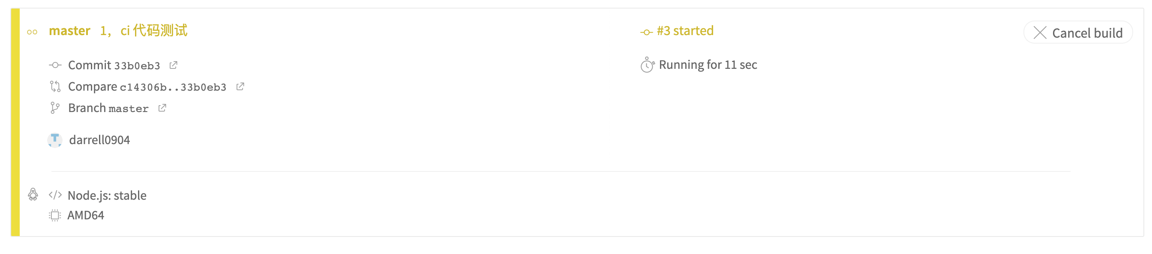1152x254 pixels.
Task: Click the Linux penguin OS icon
Action: pos(33,194)
